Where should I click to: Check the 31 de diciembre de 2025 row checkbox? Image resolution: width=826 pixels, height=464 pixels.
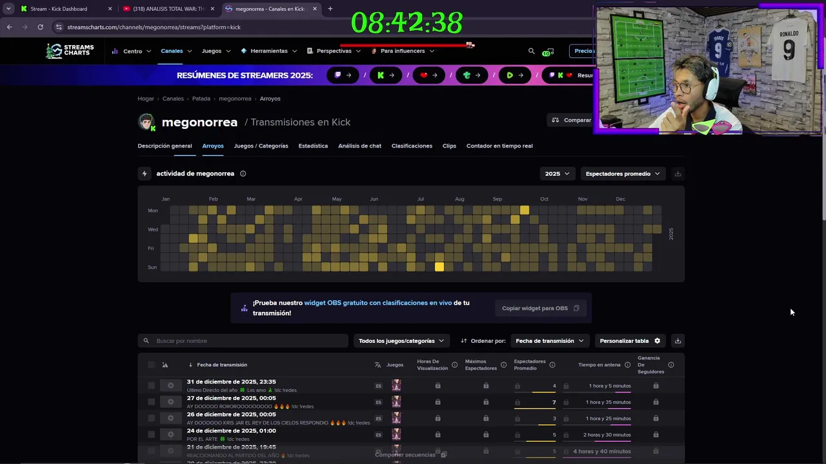[151, 385]
